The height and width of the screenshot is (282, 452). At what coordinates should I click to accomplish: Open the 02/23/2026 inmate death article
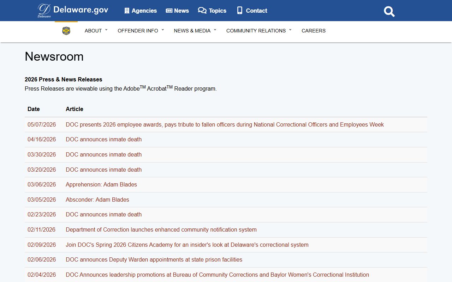click(x=103, y=215)
